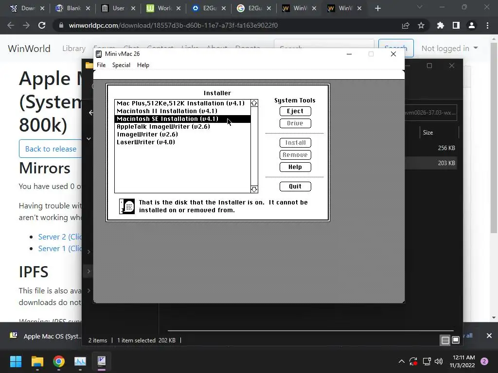Select LaserWriter (v4.0) list entry

click(x=182, y=142)
